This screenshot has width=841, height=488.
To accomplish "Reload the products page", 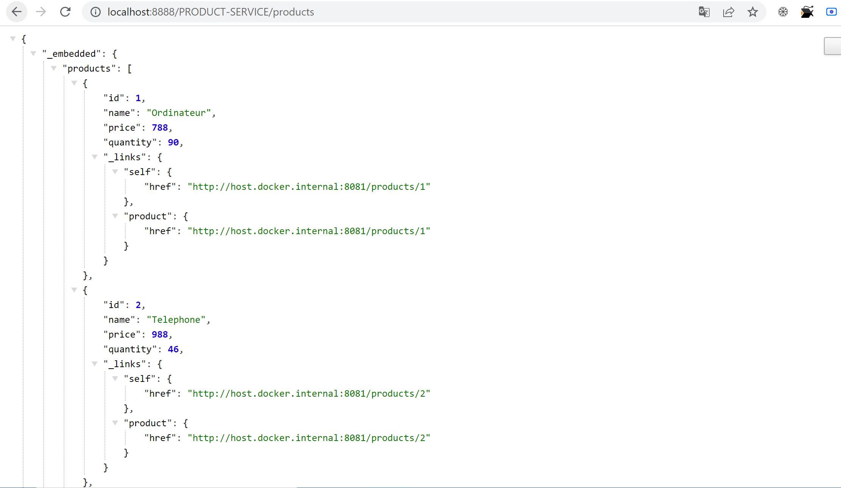I will tap(66, 12).
